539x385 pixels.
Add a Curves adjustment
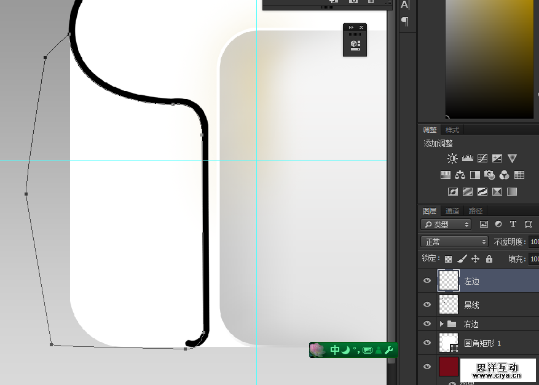pos(482,159)
